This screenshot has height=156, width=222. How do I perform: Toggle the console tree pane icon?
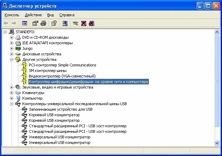click(x=25, y=23)
